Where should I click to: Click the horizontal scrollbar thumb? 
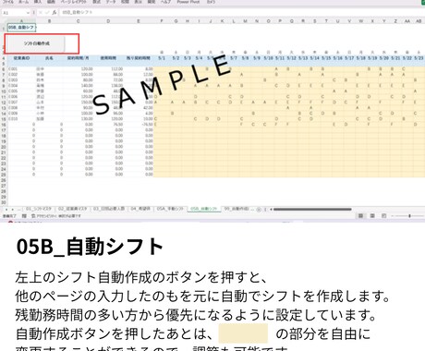[312, 210]
